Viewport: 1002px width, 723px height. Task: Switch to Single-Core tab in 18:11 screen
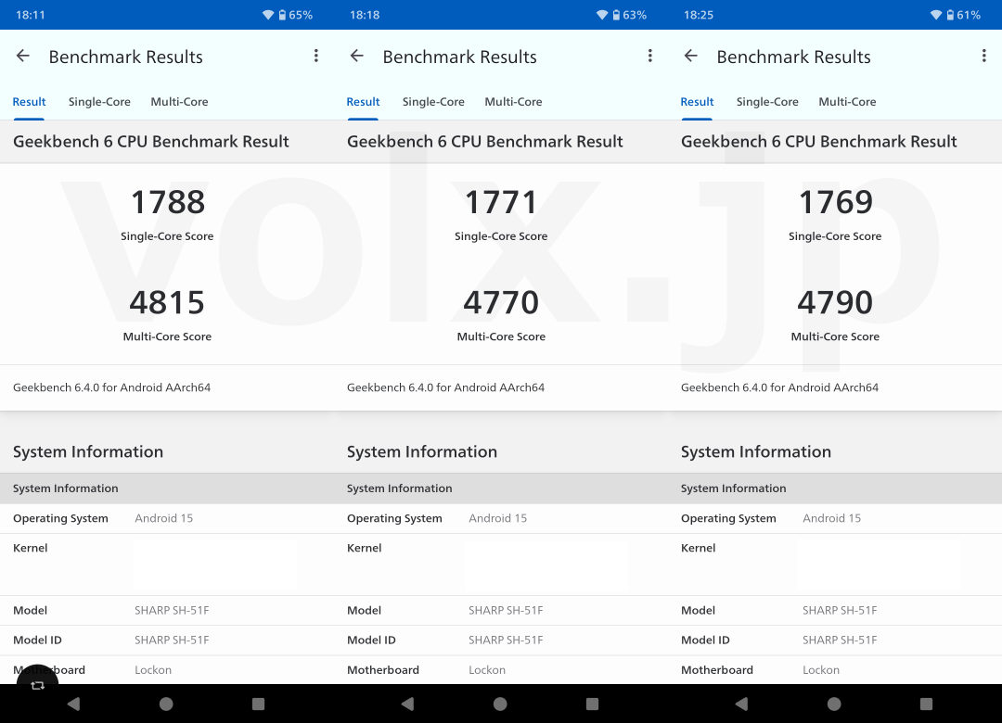click(x=99, y=102)
